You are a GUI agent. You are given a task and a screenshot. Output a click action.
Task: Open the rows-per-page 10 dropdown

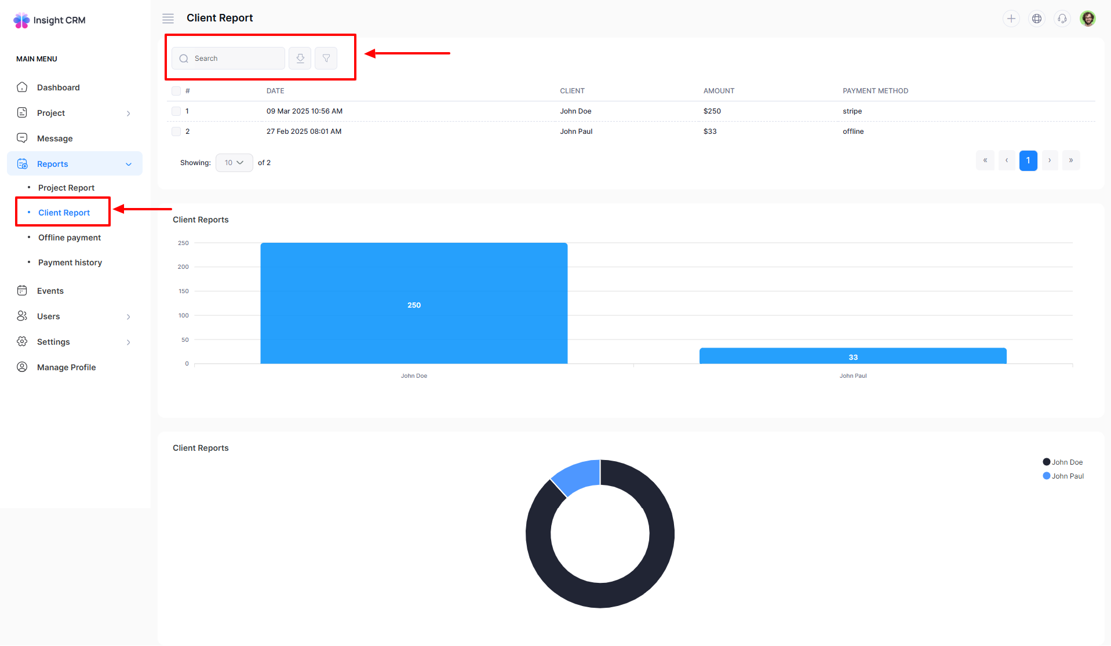tap(234, 163)
